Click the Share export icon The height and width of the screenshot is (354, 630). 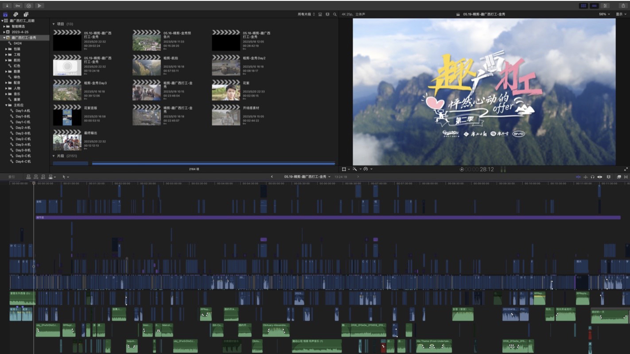pos(623,6)
